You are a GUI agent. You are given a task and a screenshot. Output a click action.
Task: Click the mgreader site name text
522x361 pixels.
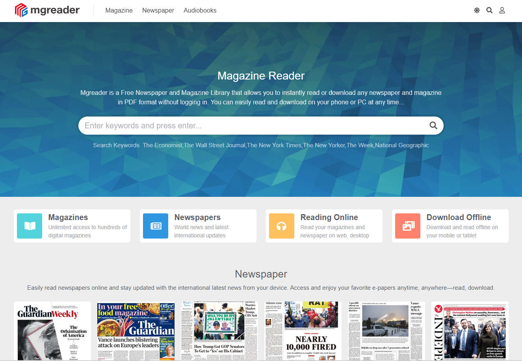pos(55,10)
